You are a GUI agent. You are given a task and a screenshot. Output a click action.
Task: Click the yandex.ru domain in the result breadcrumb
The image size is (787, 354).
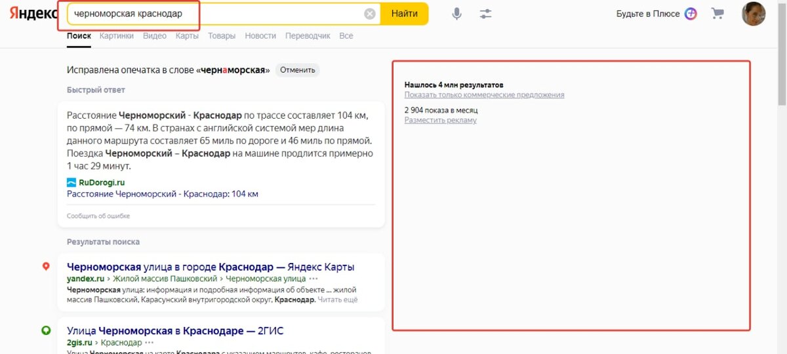coord(85,279)
